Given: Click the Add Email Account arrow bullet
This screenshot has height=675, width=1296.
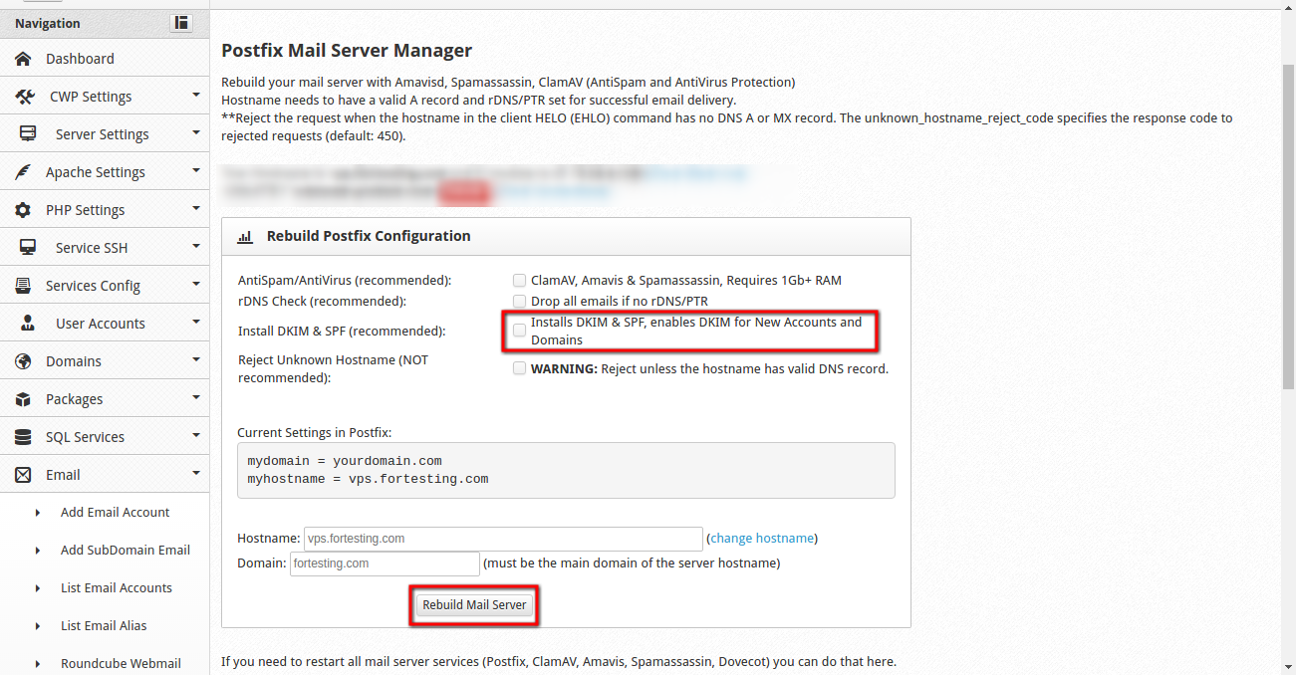Looking at the screenshot, I should 38,513.
